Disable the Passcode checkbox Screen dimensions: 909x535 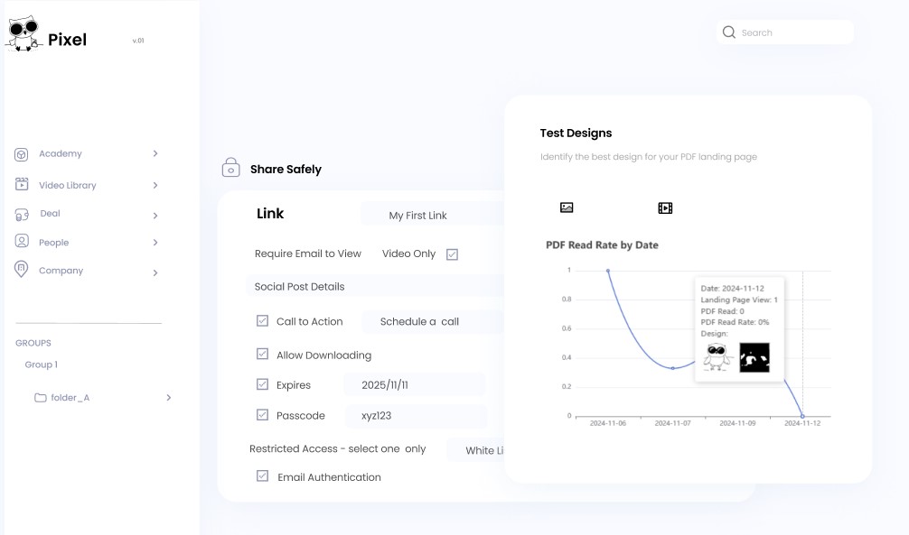[262, 415]
